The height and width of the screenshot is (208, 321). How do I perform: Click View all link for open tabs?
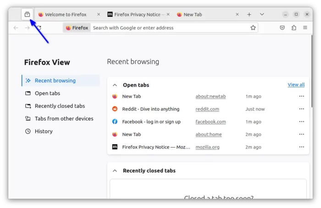(296, 85)
